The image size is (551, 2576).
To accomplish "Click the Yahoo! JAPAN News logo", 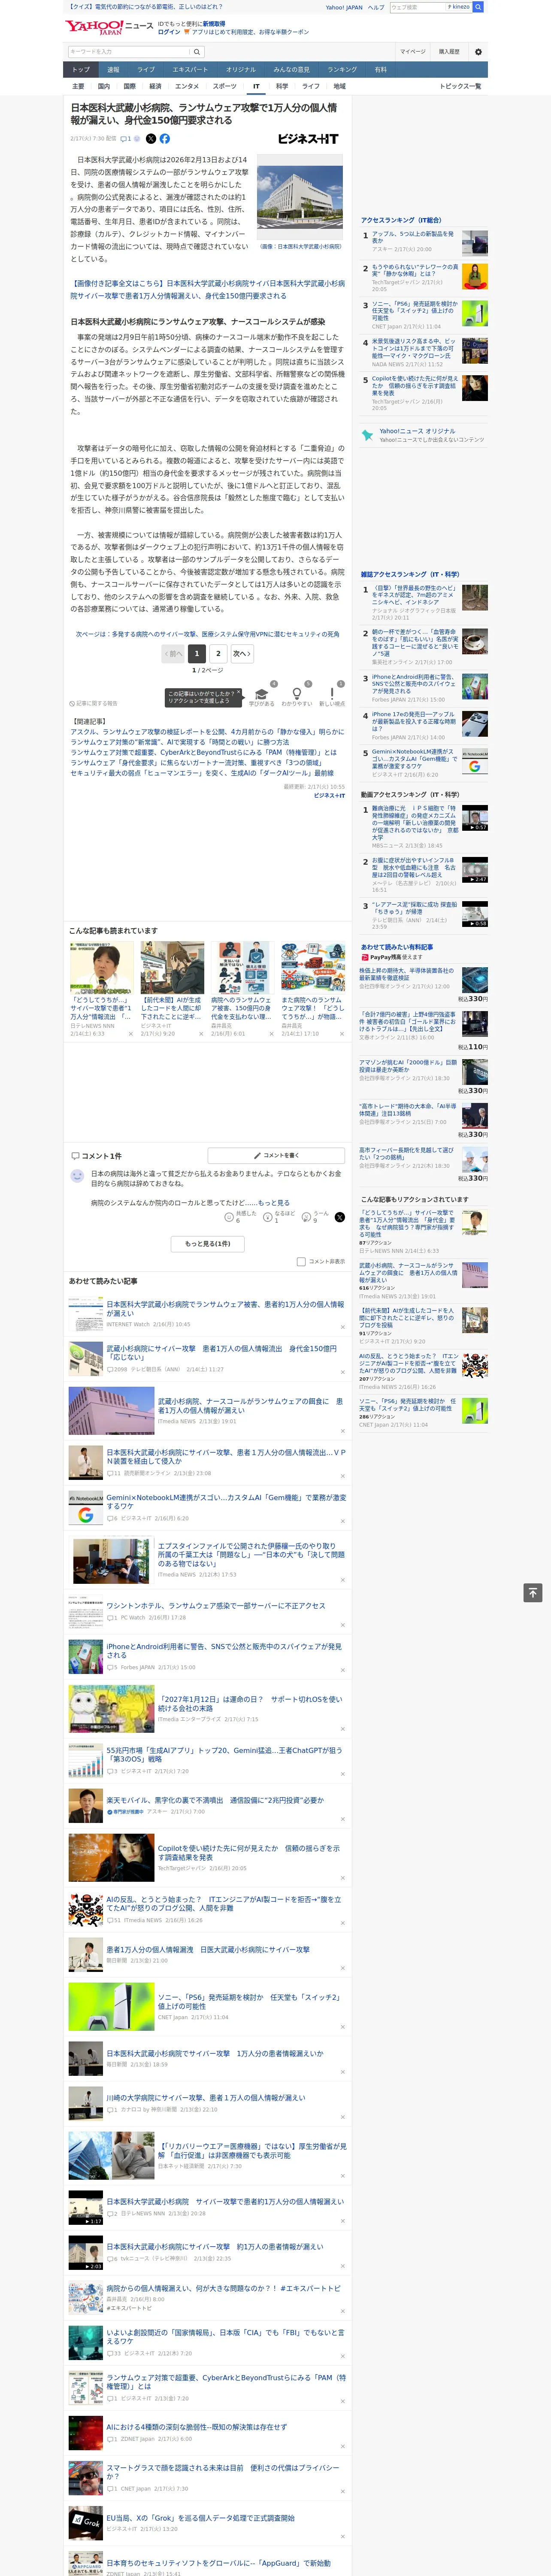I will click(109, 27).
